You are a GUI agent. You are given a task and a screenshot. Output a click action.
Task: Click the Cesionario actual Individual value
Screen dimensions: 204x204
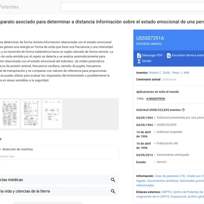pyautogui.click(x=169, y=79)
